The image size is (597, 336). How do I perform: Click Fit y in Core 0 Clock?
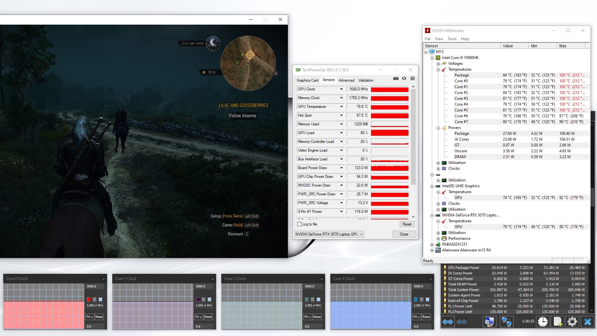pos(90,317)
